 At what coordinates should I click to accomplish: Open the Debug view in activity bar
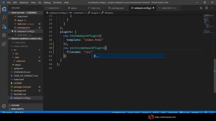[4, 35]
